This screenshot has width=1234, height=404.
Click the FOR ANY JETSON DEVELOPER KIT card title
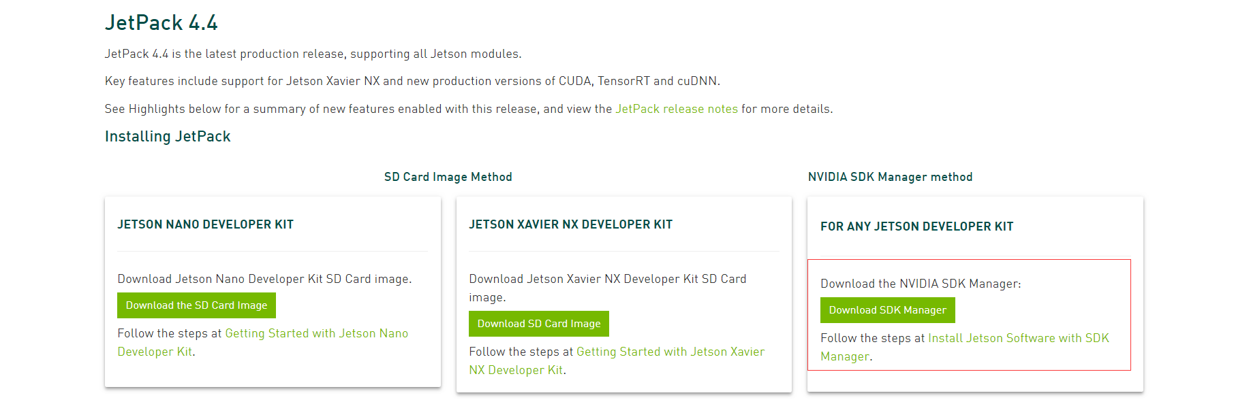point(916,226)
